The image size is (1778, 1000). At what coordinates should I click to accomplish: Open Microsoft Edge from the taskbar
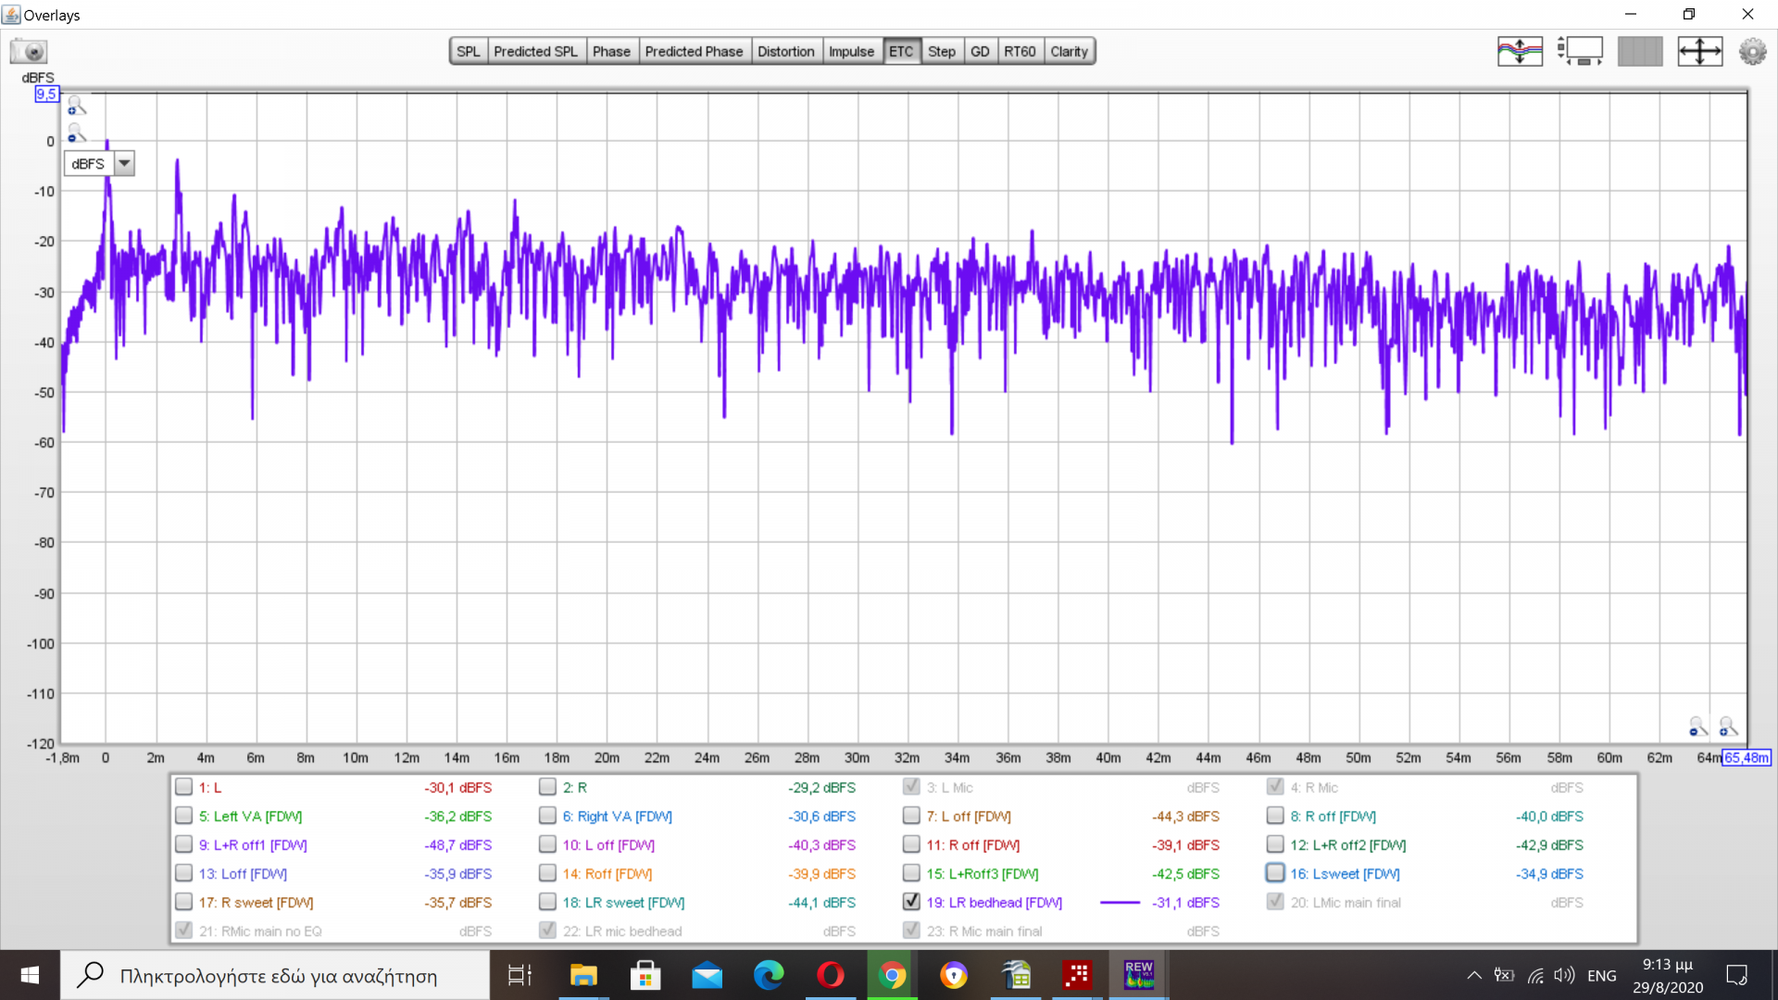tap(769, 975)
